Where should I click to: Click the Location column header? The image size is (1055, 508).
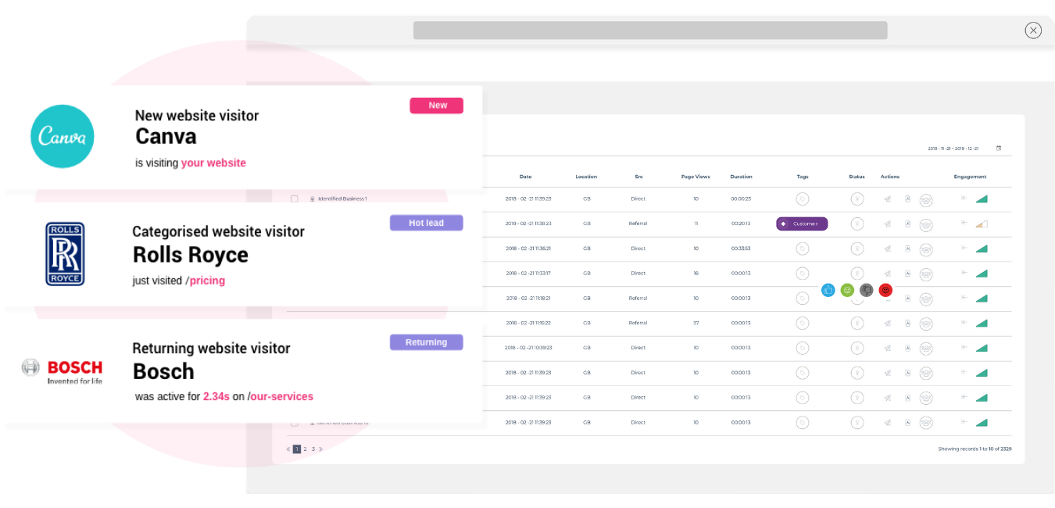(586, 177)
